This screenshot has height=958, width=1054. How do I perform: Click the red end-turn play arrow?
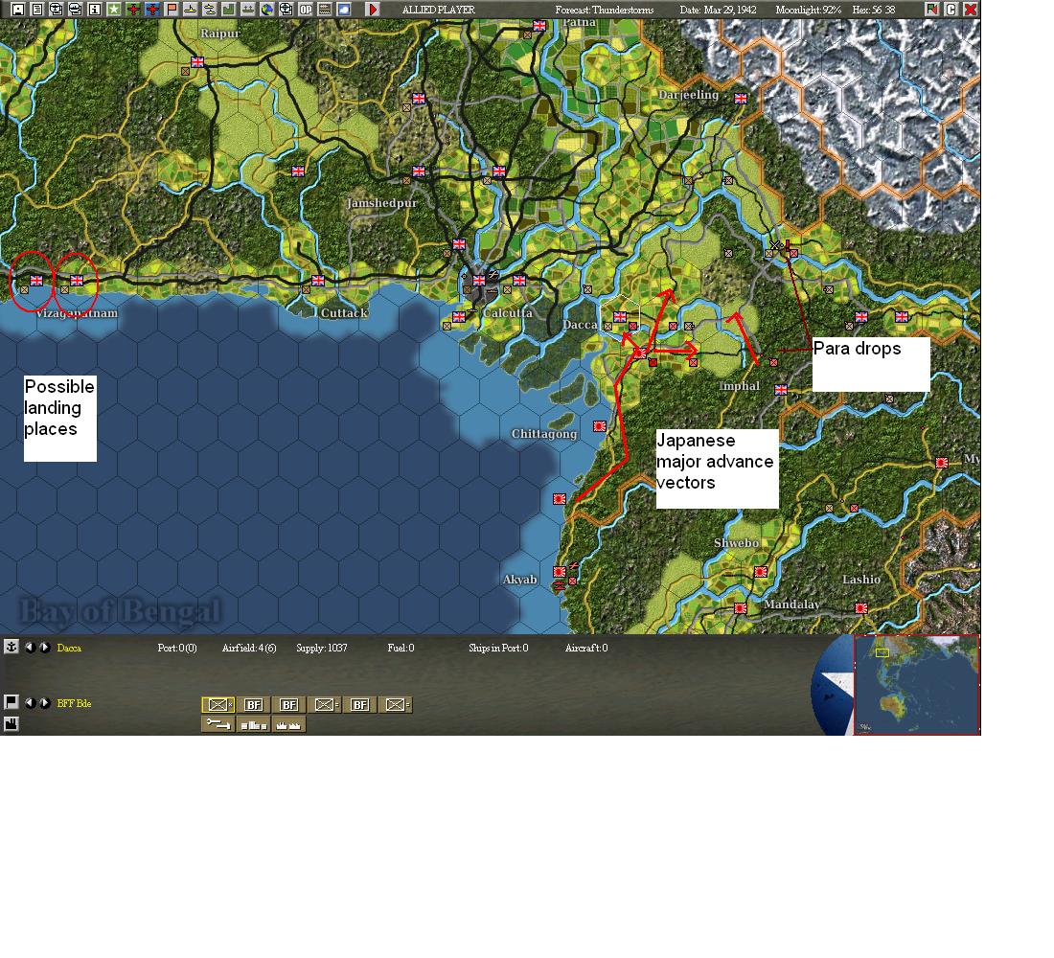point(373,10)
